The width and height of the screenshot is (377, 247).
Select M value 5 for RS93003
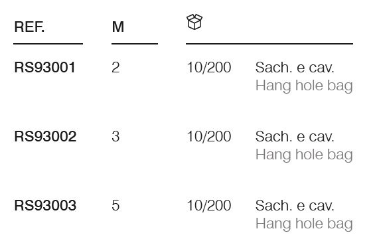(115, 205)
